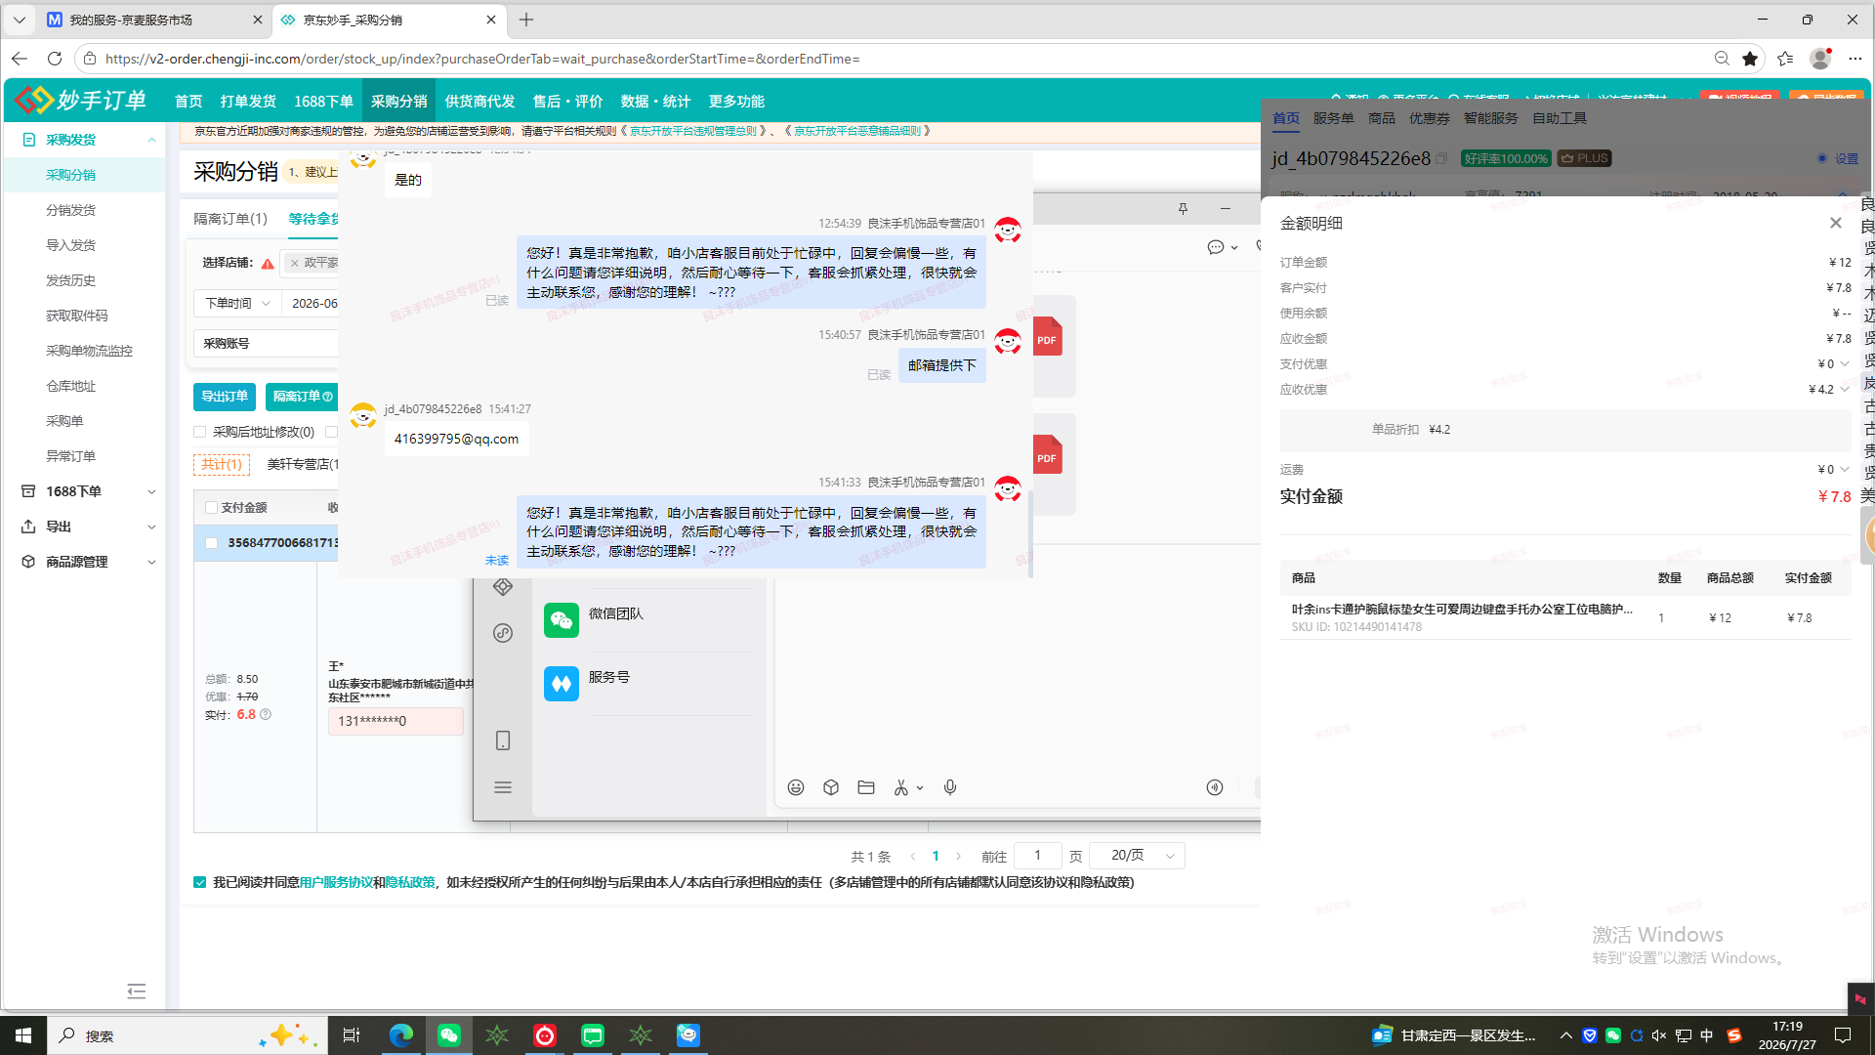This screenshot has width=1875, height=1055.
Task: Click the microphone icon in WeChat toolbar
Action: click(x=950, y=787)
